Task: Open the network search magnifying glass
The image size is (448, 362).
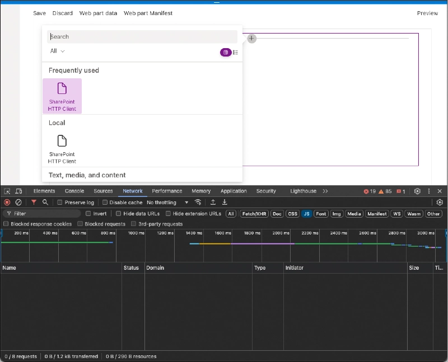Action: click(x=45, y=203)
